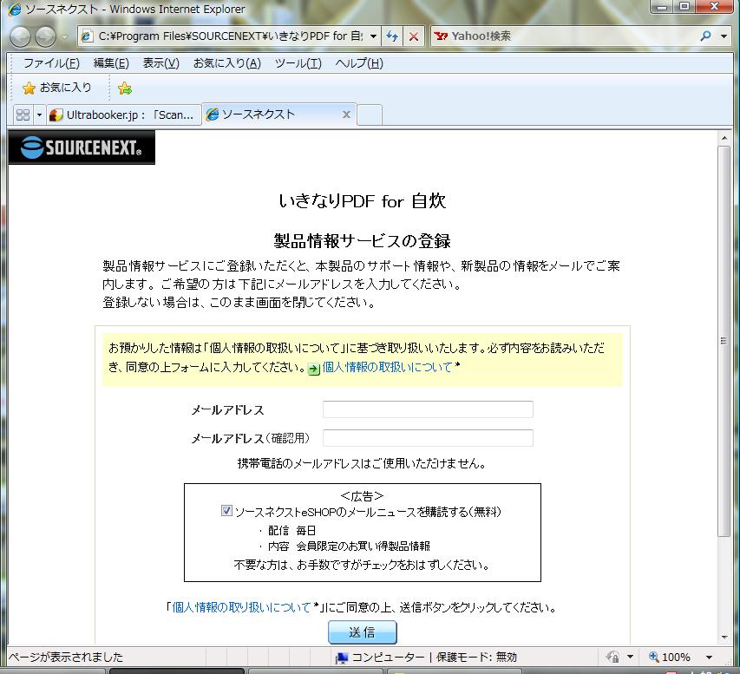Click the 100% zoom level button
Screen dimensions: 740x674
670,657
